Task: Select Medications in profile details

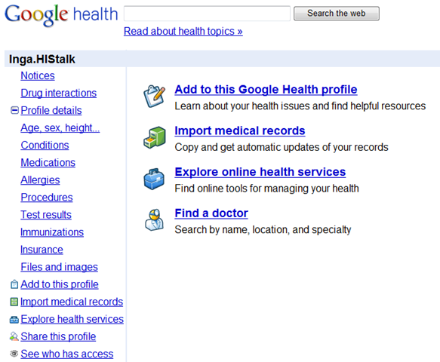Action: click(48, 163)
